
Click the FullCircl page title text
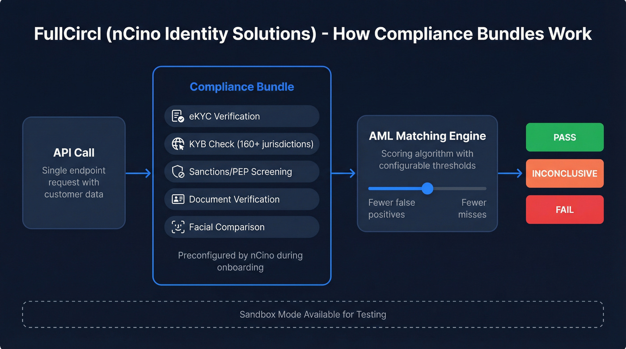313,34
